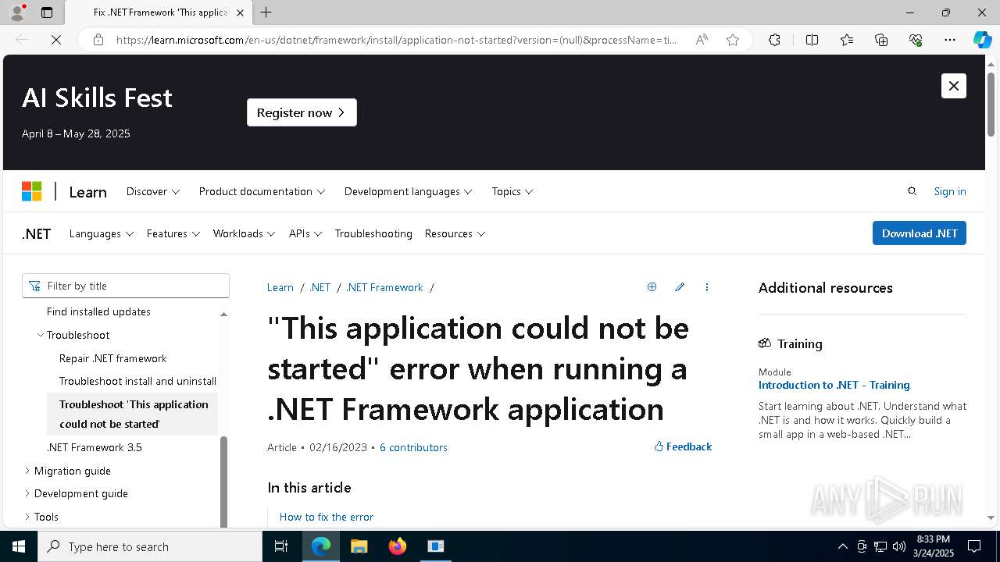Open the Extensions puzzle icon
1000x562 pixels.
(x=774, y=40)
